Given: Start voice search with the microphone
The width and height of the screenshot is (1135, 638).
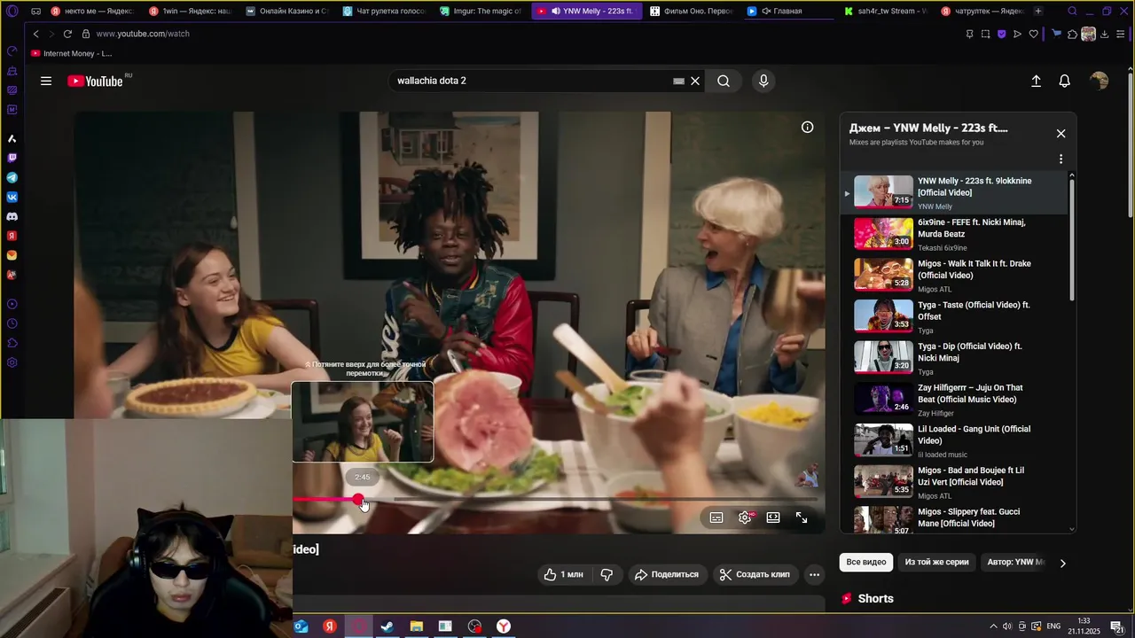Looking at the screenshot, I should pos(763,81).
